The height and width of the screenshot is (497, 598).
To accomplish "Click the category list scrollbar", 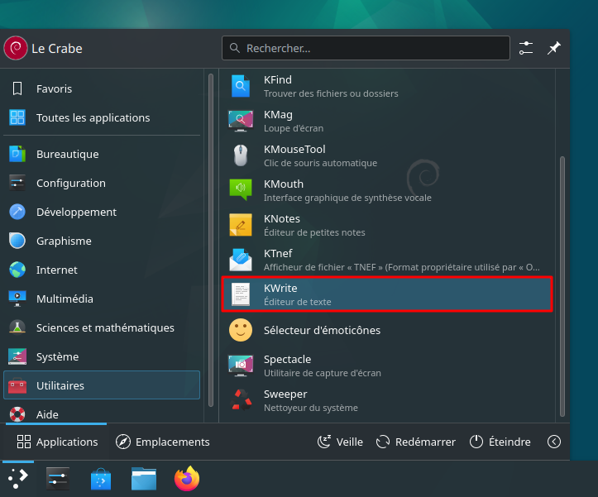I will 211,241.
